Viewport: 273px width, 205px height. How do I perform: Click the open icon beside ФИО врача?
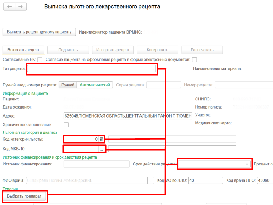pyautogui.click(x=151, y=180)
